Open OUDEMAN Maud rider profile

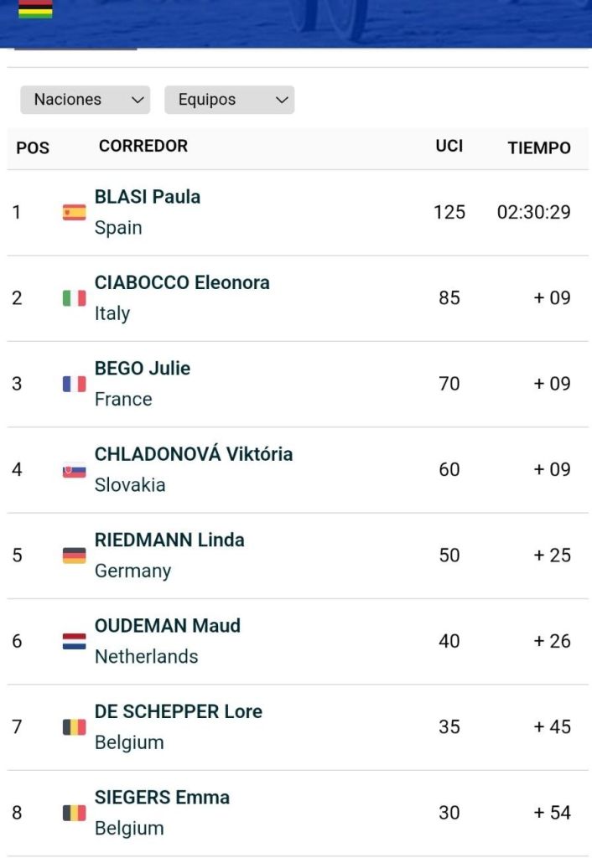(168, 626)
